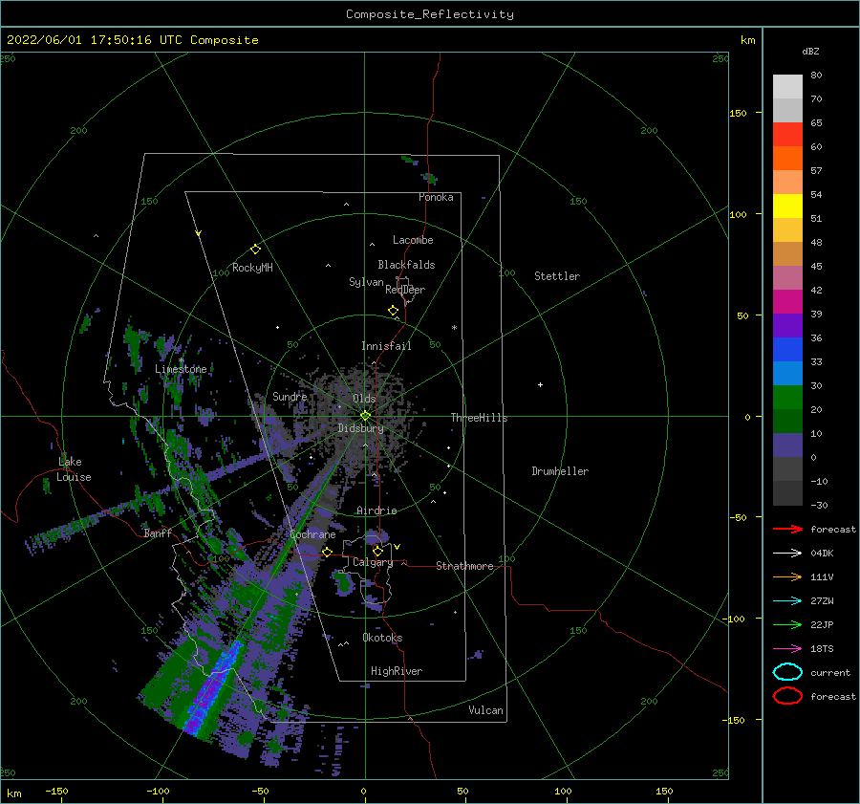Click the red forecast ellipse icon
Screen dimensions: 860x804
(x=787, y=696)
